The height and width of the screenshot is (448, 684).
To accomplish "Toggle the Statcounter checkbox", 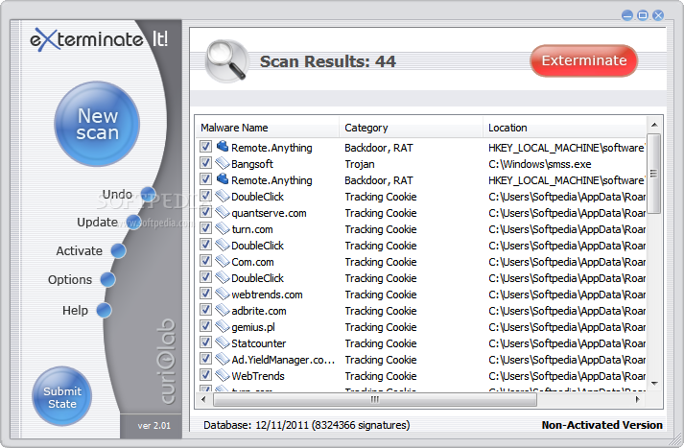I will [205, 342].
